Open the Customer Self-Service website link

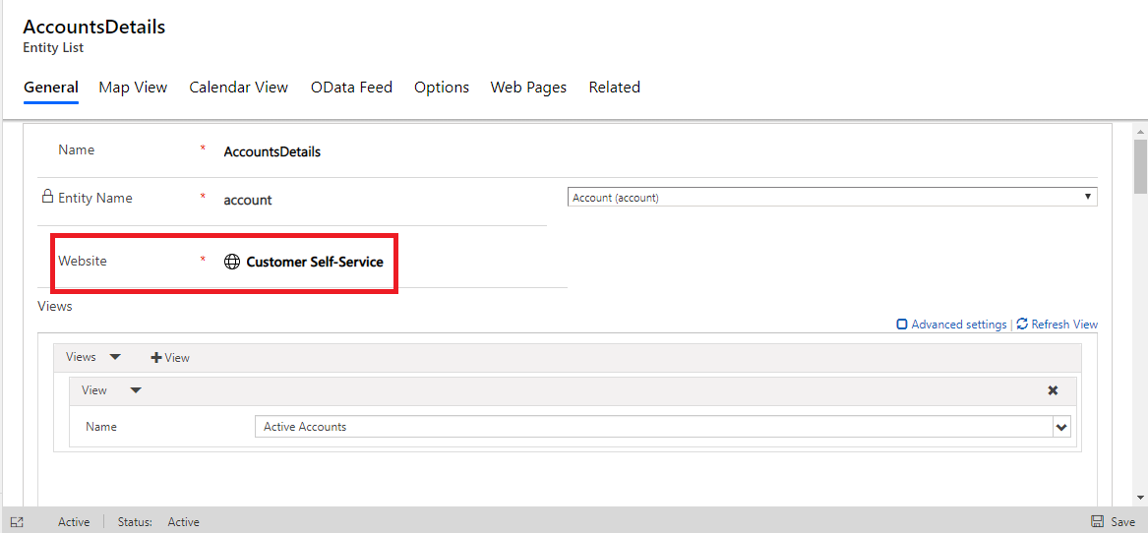pyautogui.click(x=314, y=262)
